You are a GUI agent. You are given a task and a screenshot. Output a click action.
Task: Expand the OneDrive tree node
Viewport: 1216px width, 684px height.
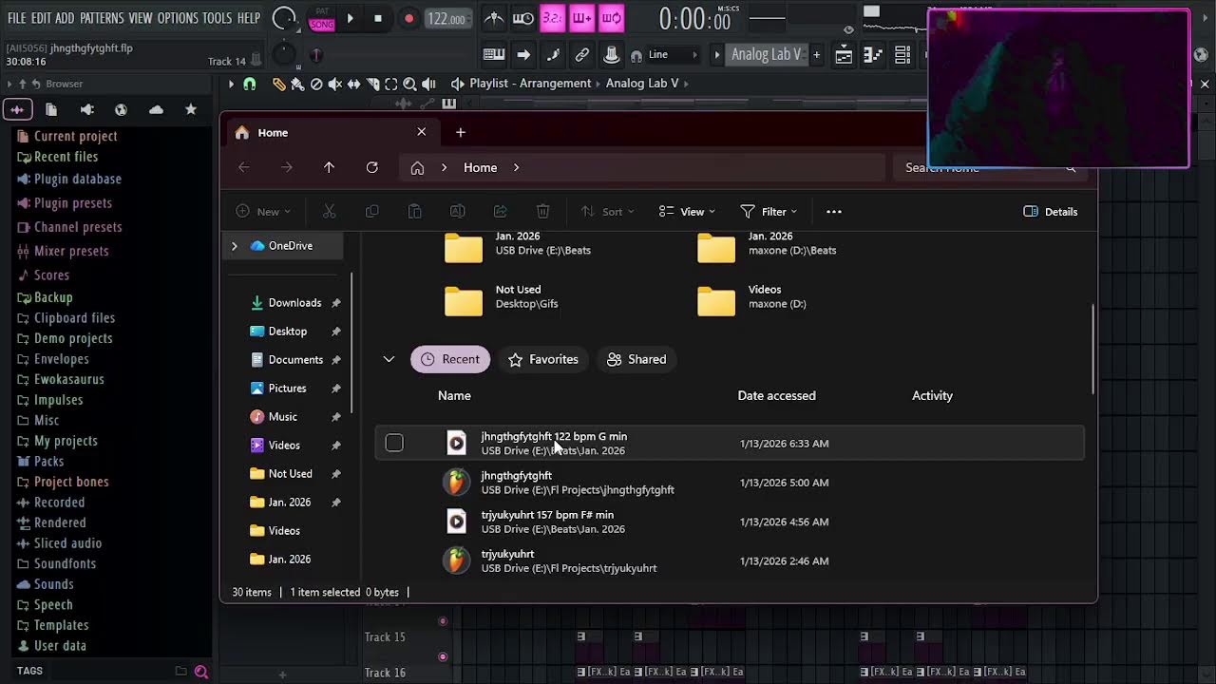[x=234, y=246]
